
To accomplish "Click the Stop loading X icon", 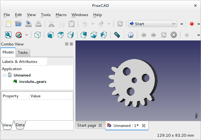I will [174, 35].
